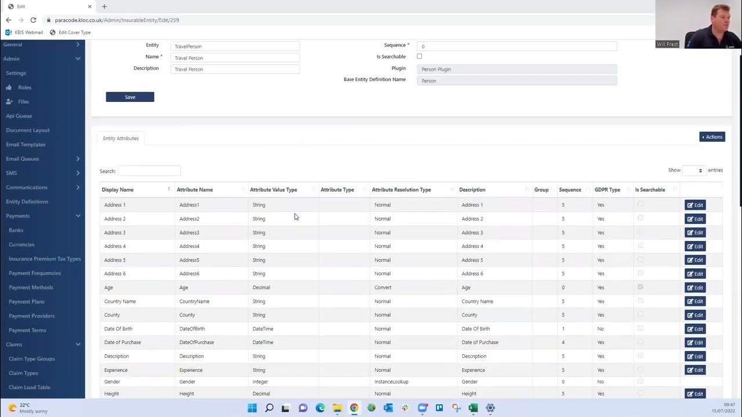Edit the Date Of Birth attribute
Viewport: 742px width, 417px height.
coord(695,329)
